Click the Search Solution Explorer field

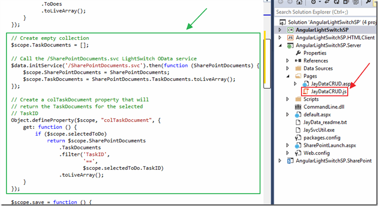pos(326,12)
